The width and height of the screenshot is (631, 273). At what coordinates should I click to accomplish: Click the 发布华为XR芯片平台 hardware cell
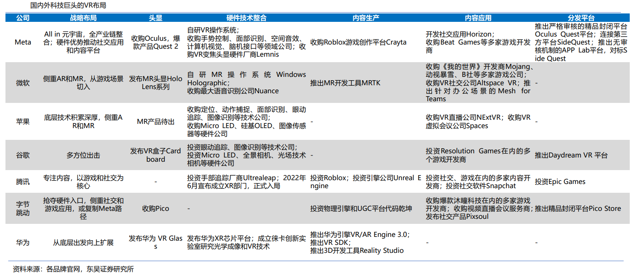click(247, 242)
